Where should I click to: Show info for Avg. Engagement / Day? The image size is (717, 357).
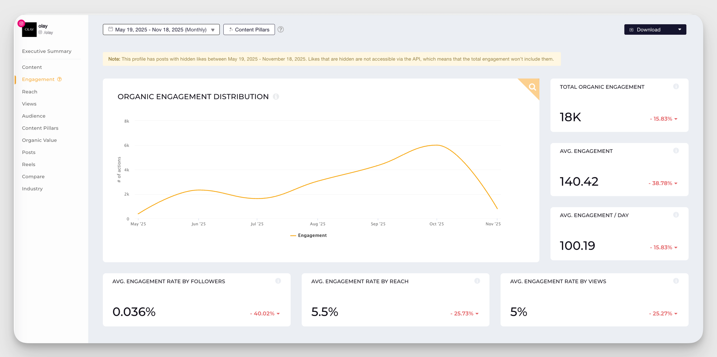pyautogui.click(x=676, y=215)
